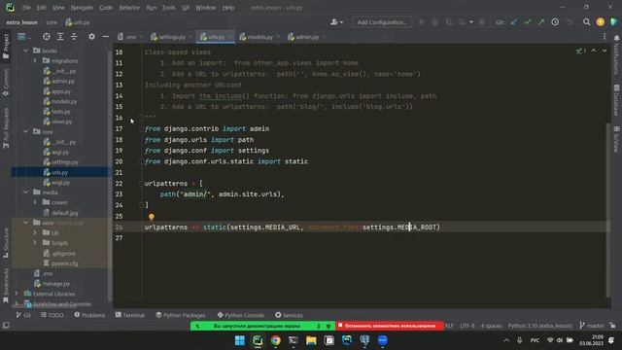Image resolution: width=622 pixels, height=350 pixels.
Task: Open the Navigate menu
Action: pyautogui.click(x=82, y=8)
